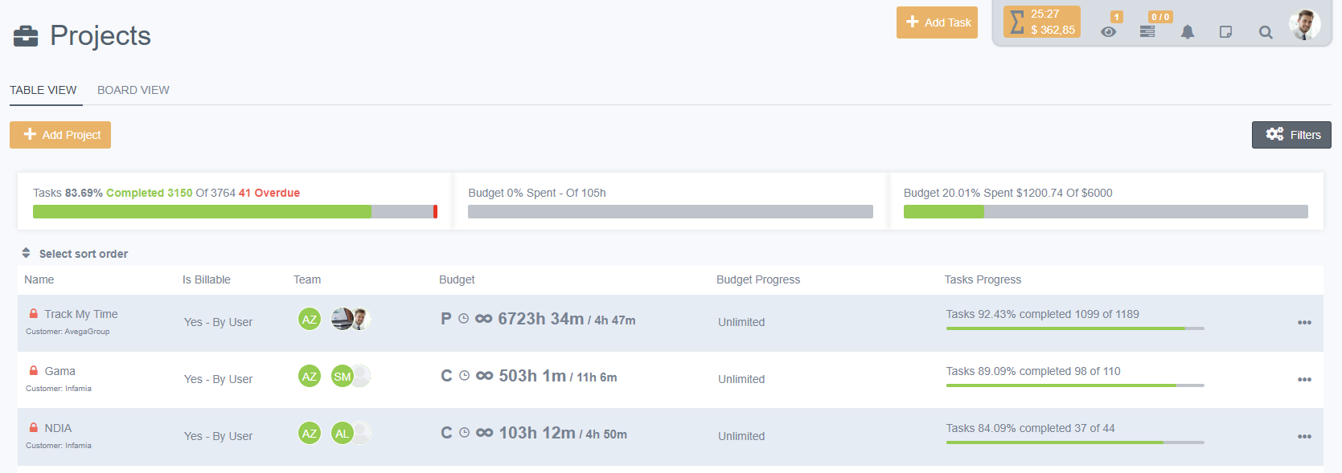
Task: Click the SM team member avatar
Action: point(343,377)
